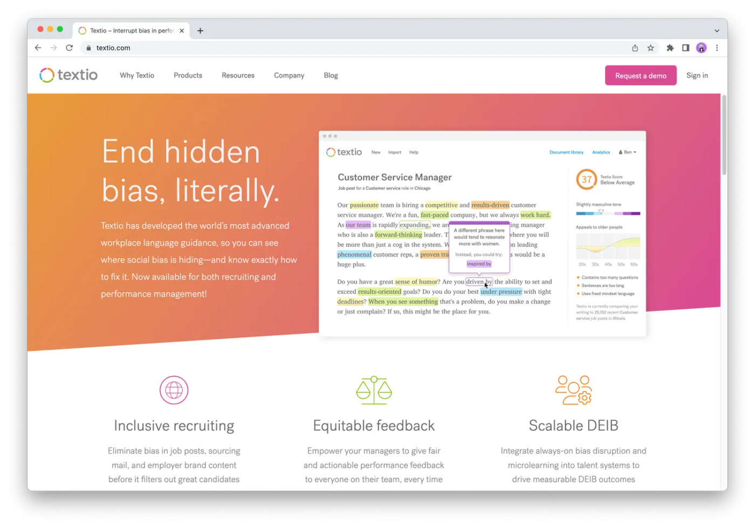Reload the page with the refresh icon
The height and width of the screenshot is (527, 755).
69,48
